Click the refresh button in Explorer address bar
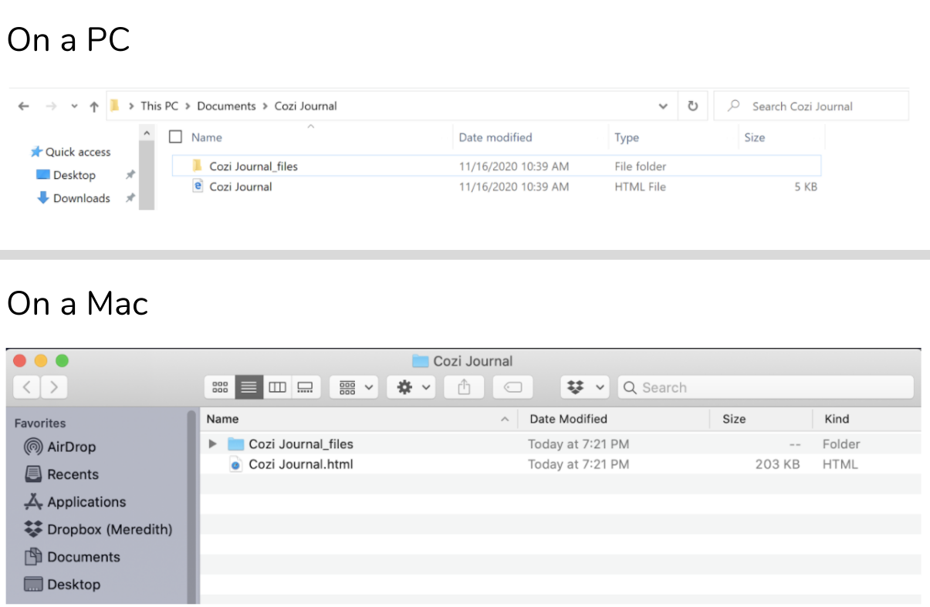 coord(692,106)
